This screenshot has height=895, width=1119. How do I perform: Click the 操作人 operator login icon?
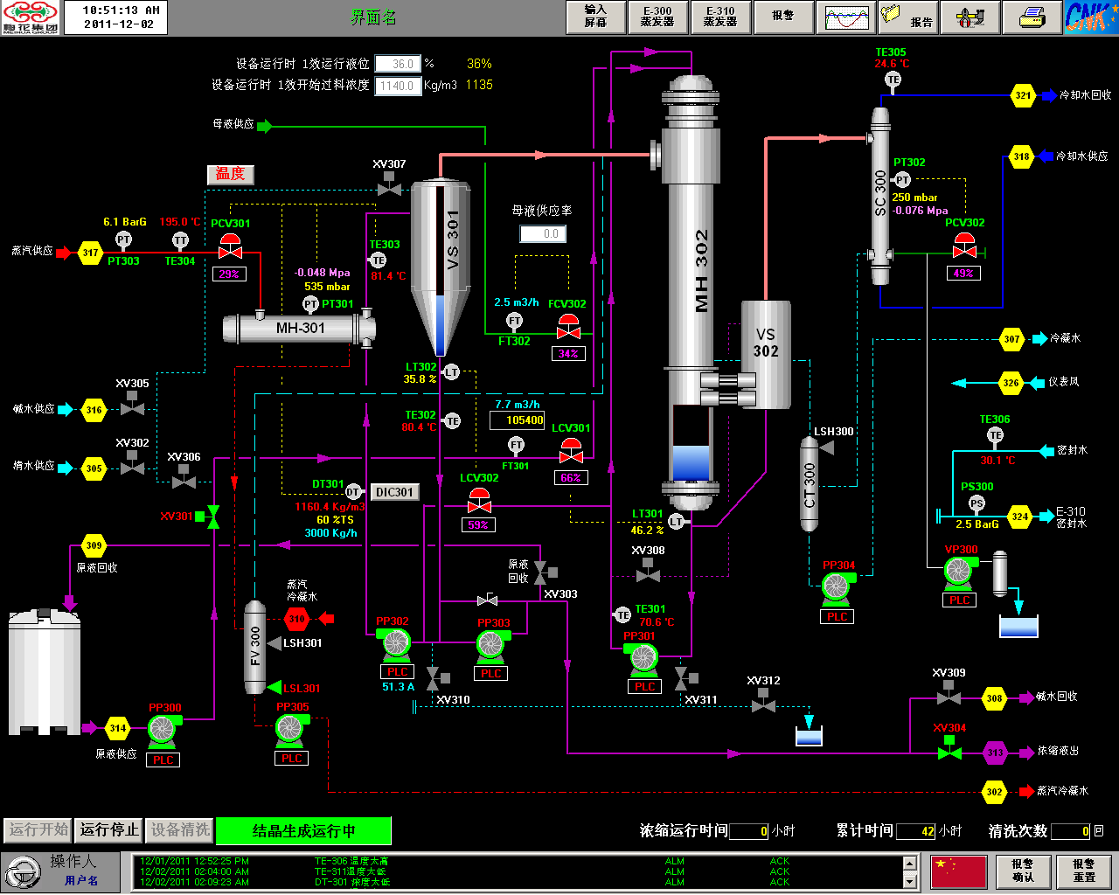coord(23,872)
